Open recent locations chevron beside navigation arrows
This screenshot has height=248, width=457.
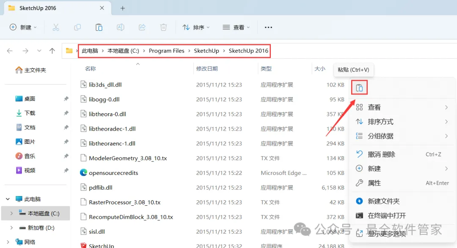(x=39, y=51)
